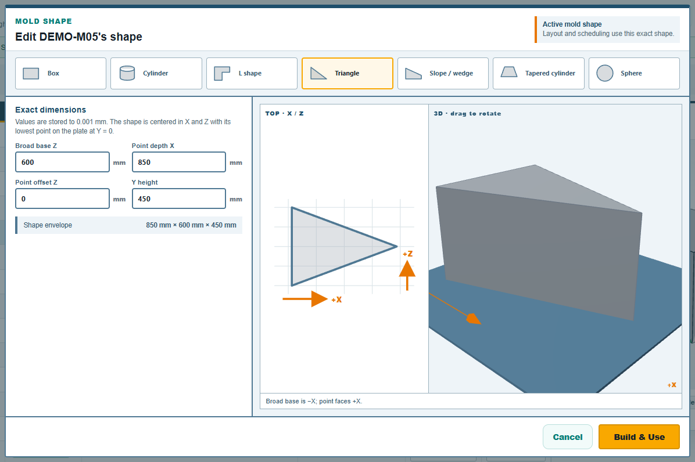Click Build & Use button
Viewport: 695px width, 462px height.
coord(639,437)
